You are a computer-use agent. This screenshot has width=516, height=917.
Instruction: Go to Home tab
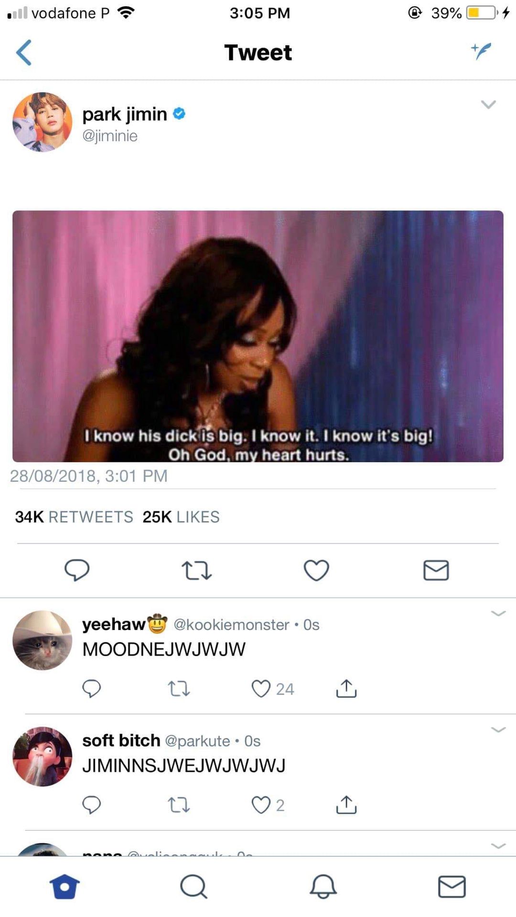pos(64,887)
